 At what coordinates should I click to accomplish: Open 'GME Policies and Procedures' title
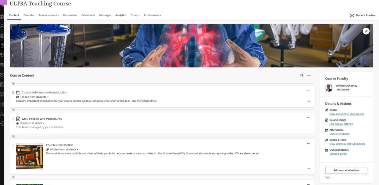click(x=42, y=119)
